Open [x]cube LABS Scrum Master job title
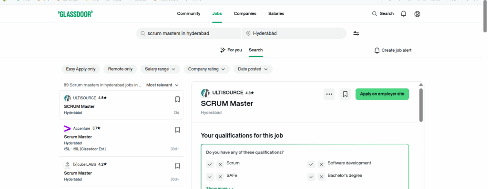 78,173
